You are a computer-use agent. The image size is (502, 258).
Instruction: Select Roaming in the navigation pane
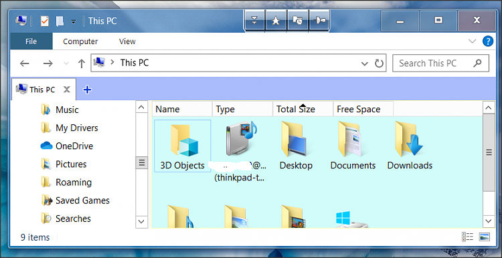(73, 182)
